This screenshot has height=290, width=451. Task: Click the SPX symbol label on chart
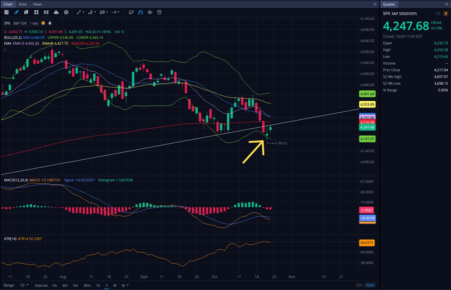point(7,23)
